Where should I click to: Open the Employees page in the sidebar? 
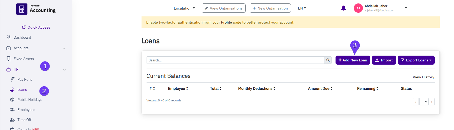point(26,110)
